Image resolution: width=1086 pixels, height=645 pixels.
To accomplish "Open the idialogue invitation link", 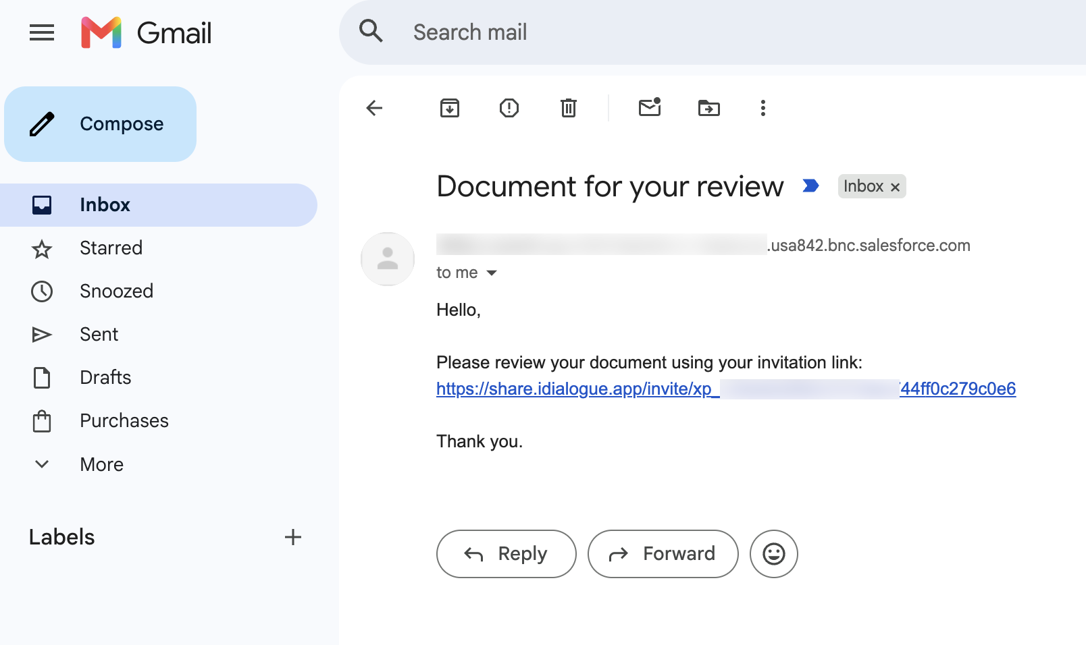I will pyautogui.click(x=726, y=389).
